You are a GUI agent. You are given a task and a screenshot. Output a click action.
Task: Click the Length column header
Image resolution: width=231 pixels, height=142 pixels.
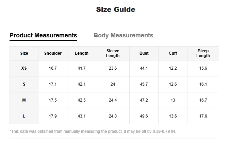[x=82, y=53]
